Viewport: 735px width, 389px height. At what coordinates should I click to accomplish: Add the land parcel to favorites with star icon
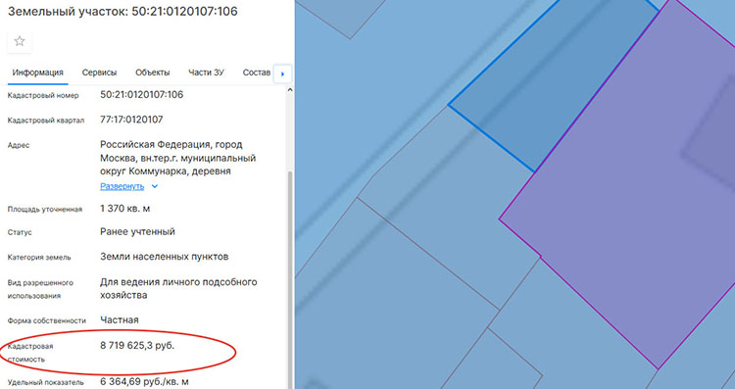tap(20, 41)
